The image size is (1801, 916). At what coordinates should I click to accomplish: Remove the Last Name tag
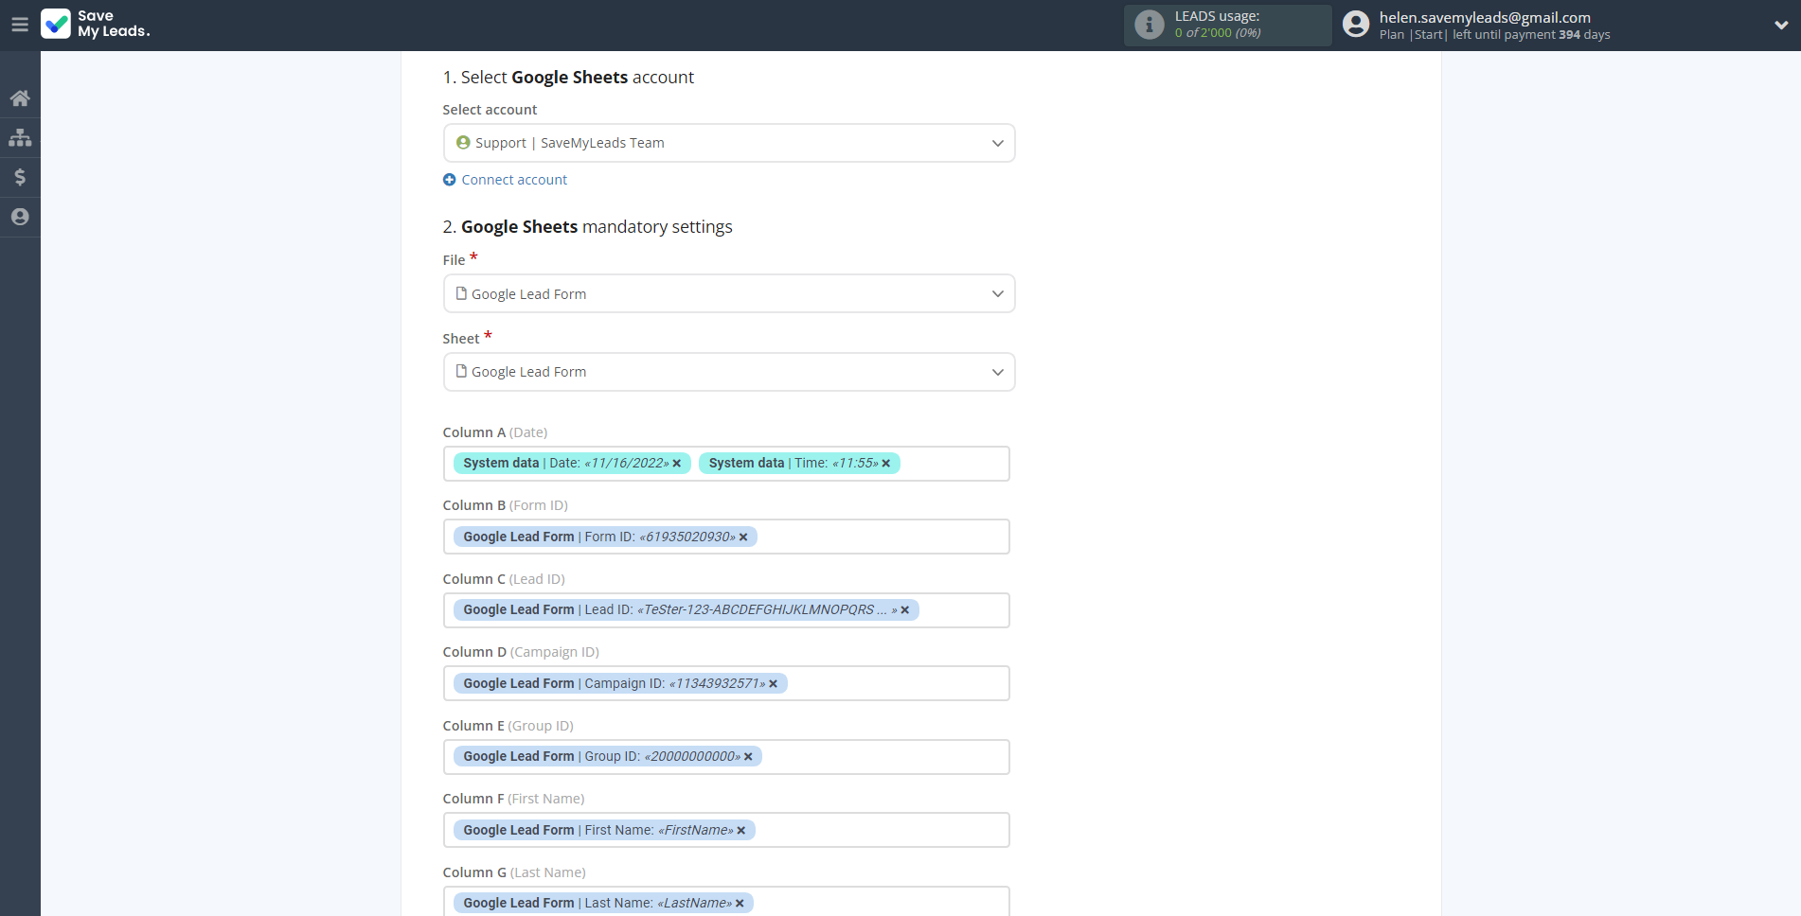coord(740,904)
